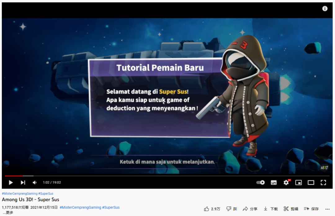Save the video to a playlist
The height and width of the screenshot is (216, 335).
coord(311,209)
